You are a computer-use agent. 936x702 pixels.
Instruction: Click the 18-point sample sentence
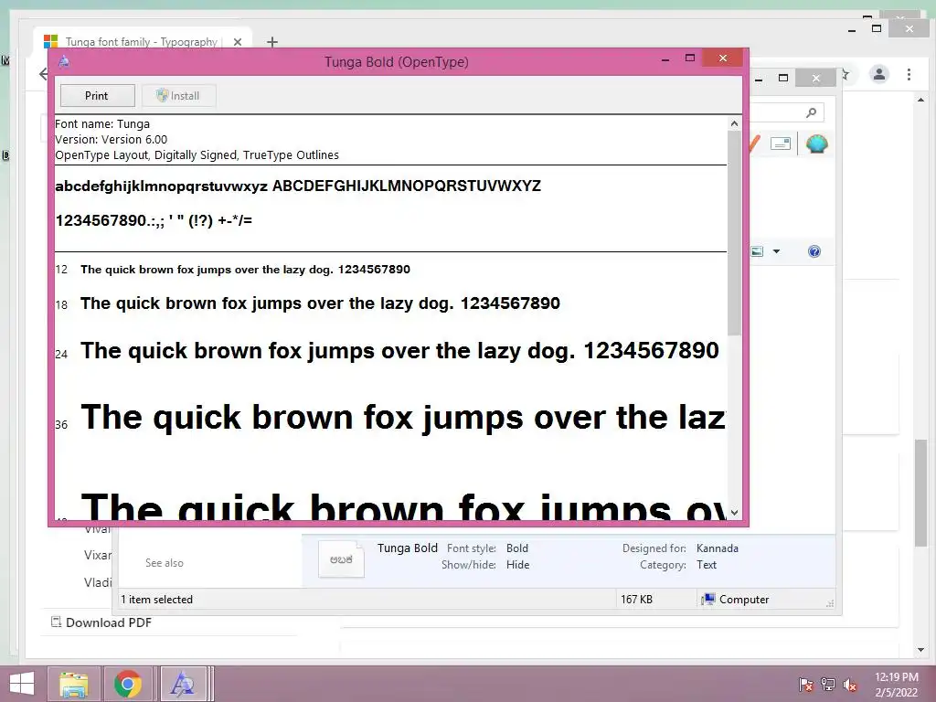pyautogui.click(x=320, y=303)
